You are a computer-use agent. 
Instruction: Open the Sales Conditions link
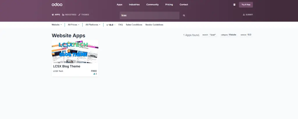[134, 25]
